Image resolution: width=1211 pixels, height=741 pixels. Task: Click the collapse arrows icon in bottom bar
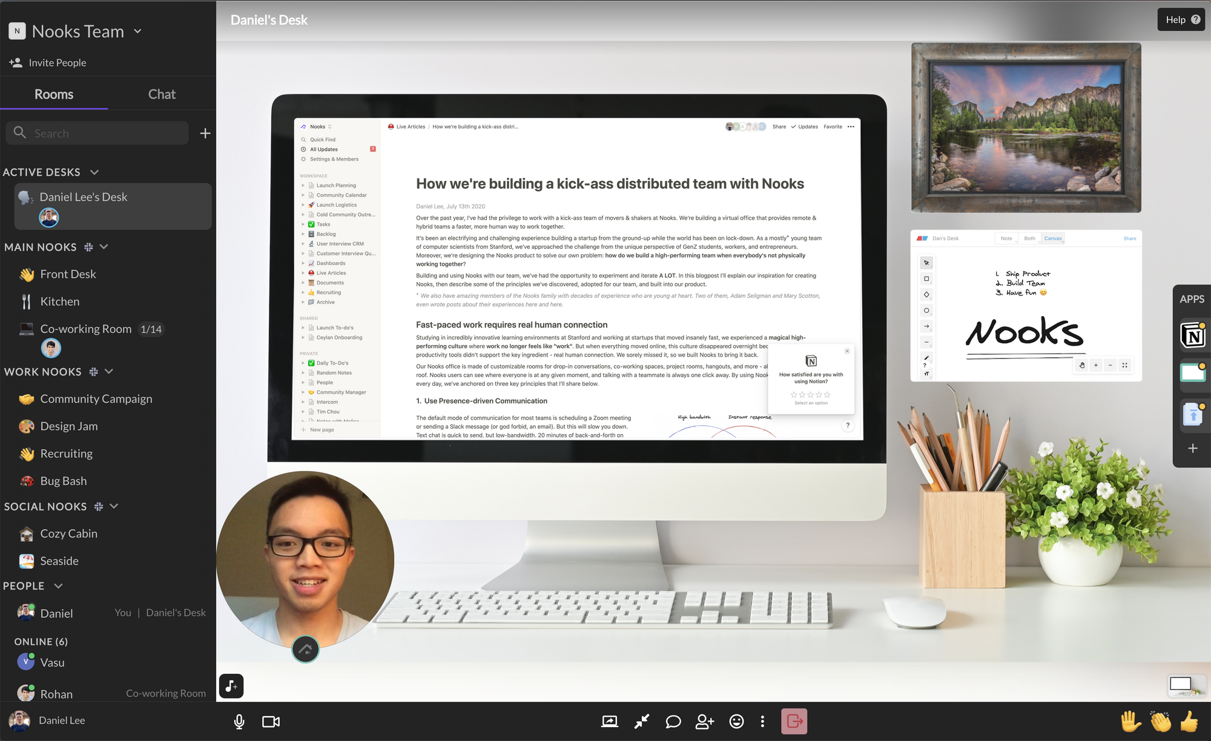click(642, 721)
